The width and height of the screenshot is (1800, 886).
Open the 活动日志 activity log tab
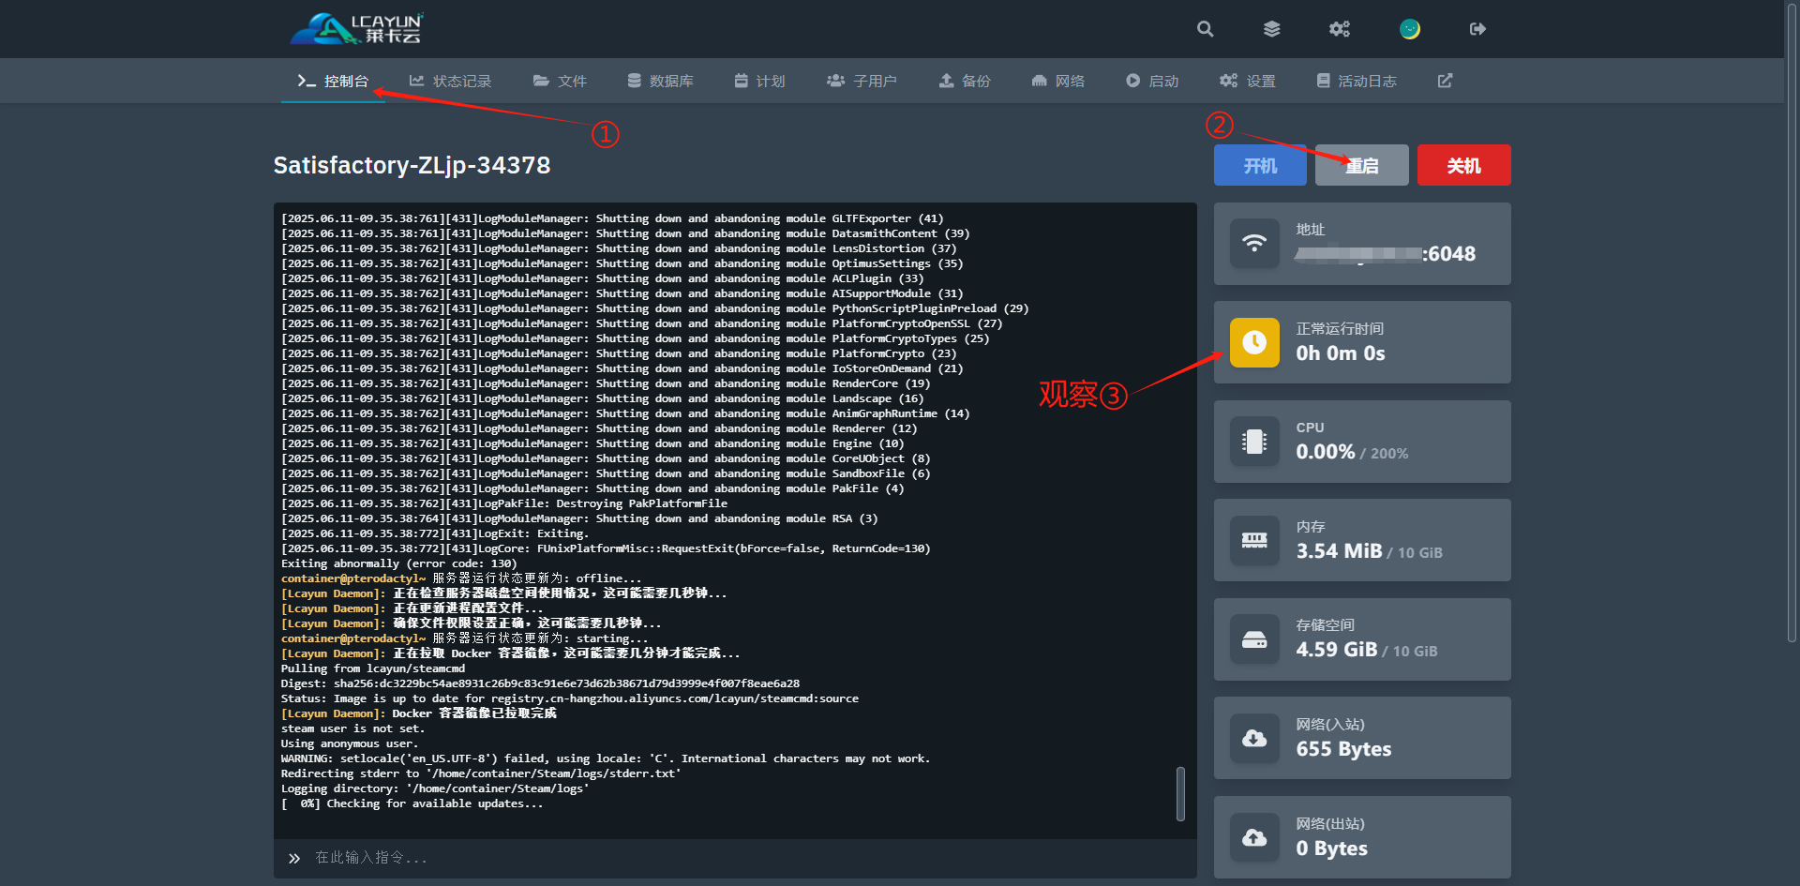tap(1357, 81)
